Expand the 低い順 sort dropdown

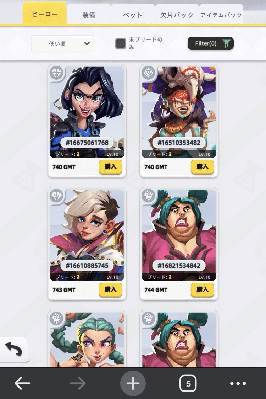point(62,44)
